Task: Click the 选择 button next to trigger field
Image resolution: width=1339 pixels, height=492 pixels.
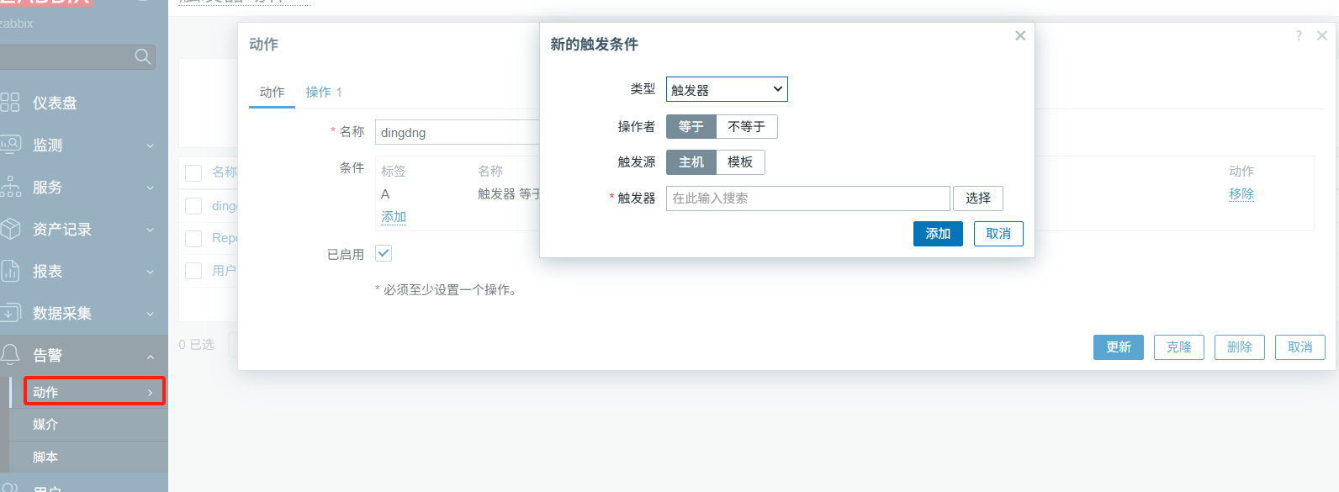Action: click(978, 198)
